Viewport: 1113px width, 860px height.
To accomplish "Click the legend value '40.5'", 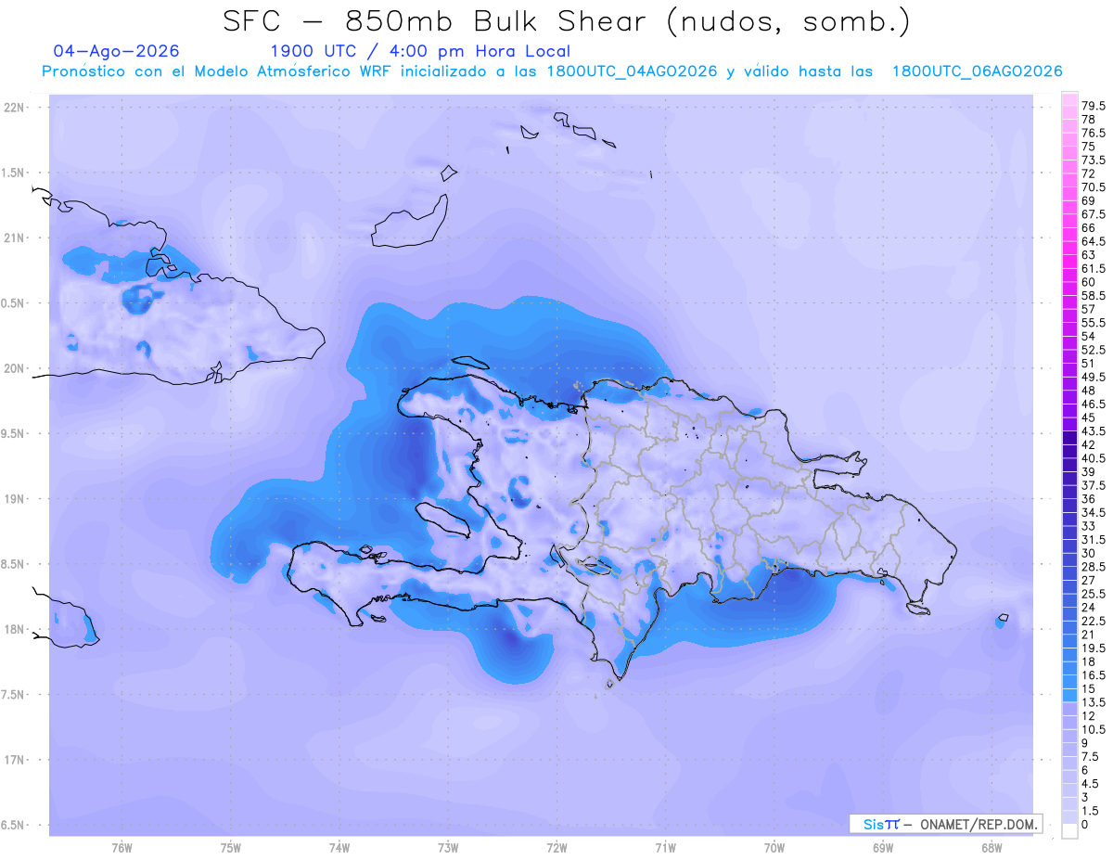I will [x=1094, y=457].
